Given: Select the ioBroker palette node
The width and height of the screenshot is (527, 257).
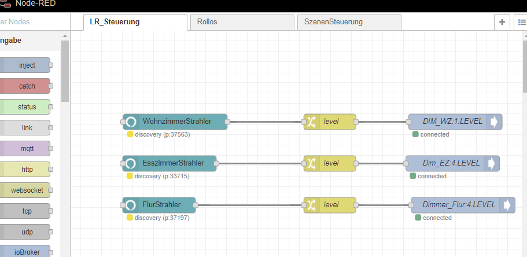Looking at the screenshot, I should coord(25,252).
